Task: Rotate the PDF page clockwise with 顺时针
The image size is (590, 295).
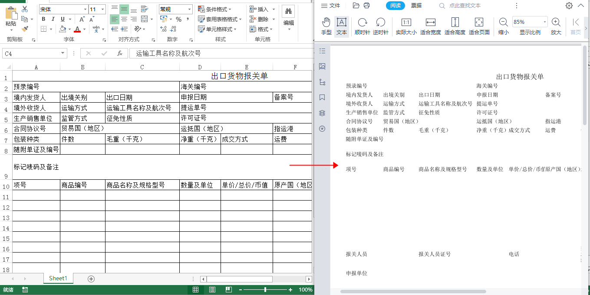Action: [362, 26]
